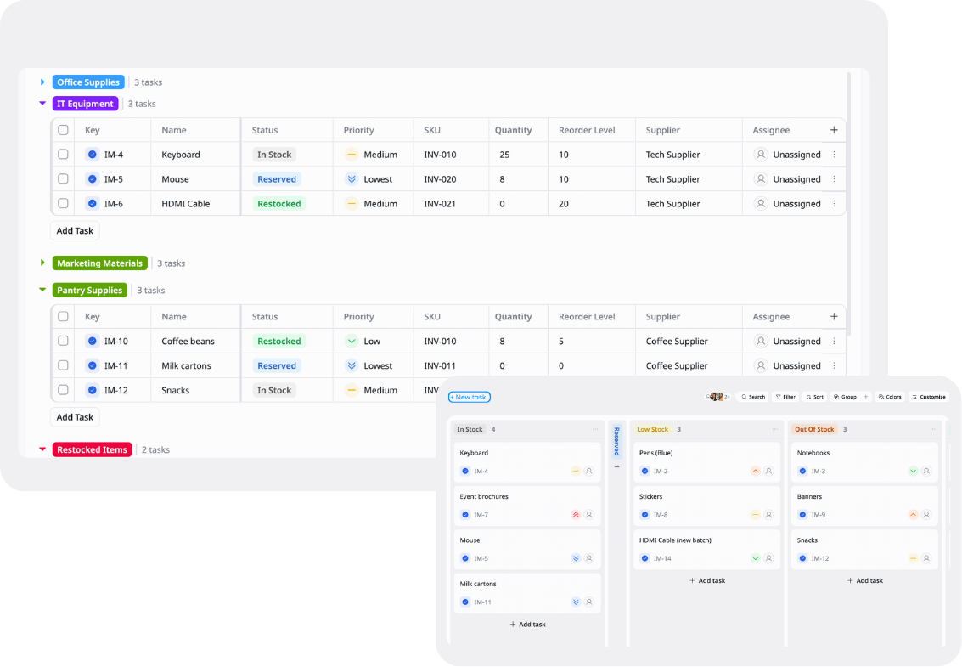Expand the Marketing Materials group
962x667 pixels.
click(x=42, y=263)
